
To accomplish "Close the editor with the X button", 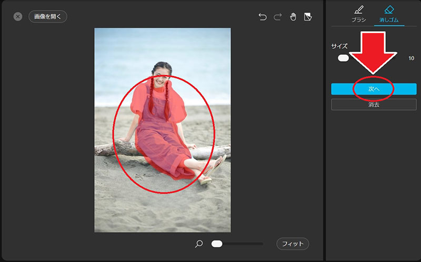I will (x=18, y=17).
